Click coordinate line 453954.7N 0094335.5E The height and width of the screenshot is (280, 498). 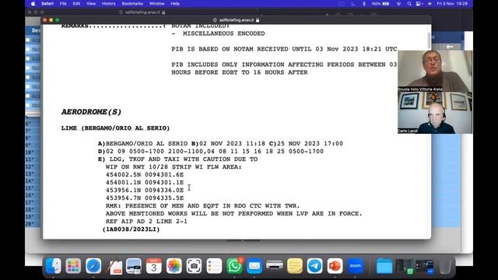click(145, 198)
